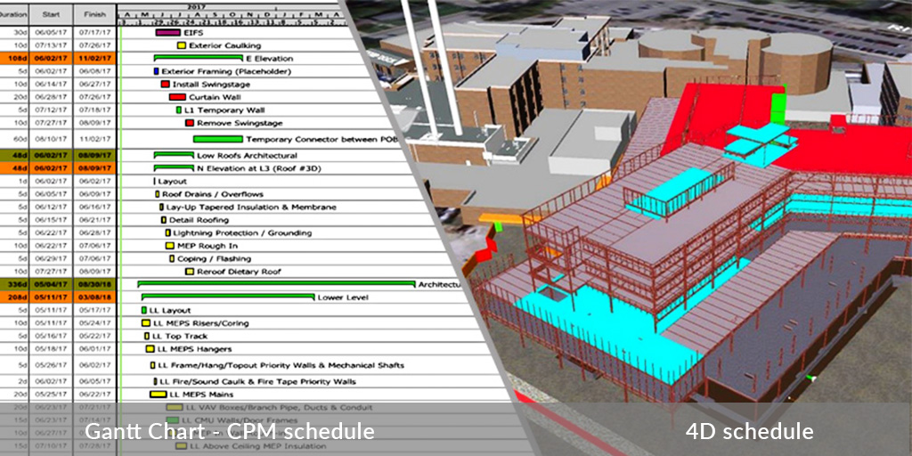Viewport: 912px width, 456px height.
Task: Click the purple EIFS Gantt bar
Action: [x=167, y=33]
